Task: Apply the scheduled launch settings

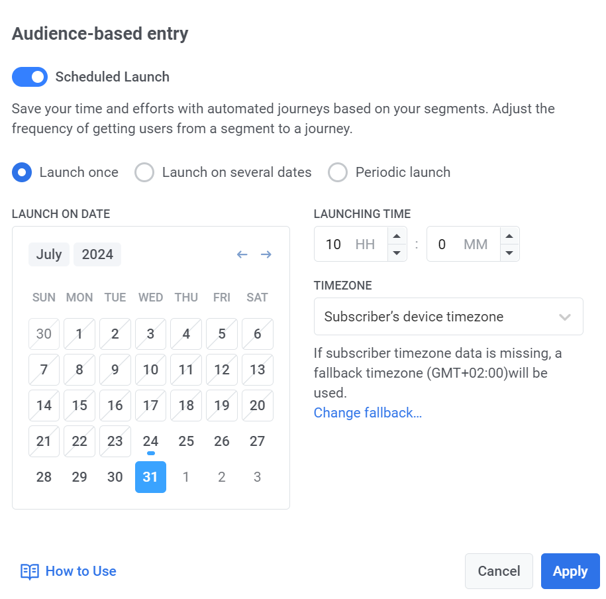Action: [x=570, y=571]
